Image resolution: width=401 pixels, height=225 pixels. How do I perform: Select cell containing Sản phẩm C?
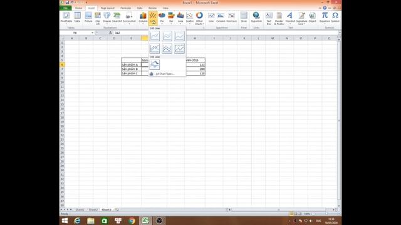(131, 74)
